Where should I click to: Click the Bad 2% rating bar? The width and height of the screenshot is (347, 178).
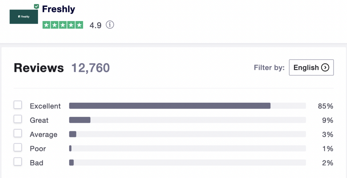click(x=187, y=163)
